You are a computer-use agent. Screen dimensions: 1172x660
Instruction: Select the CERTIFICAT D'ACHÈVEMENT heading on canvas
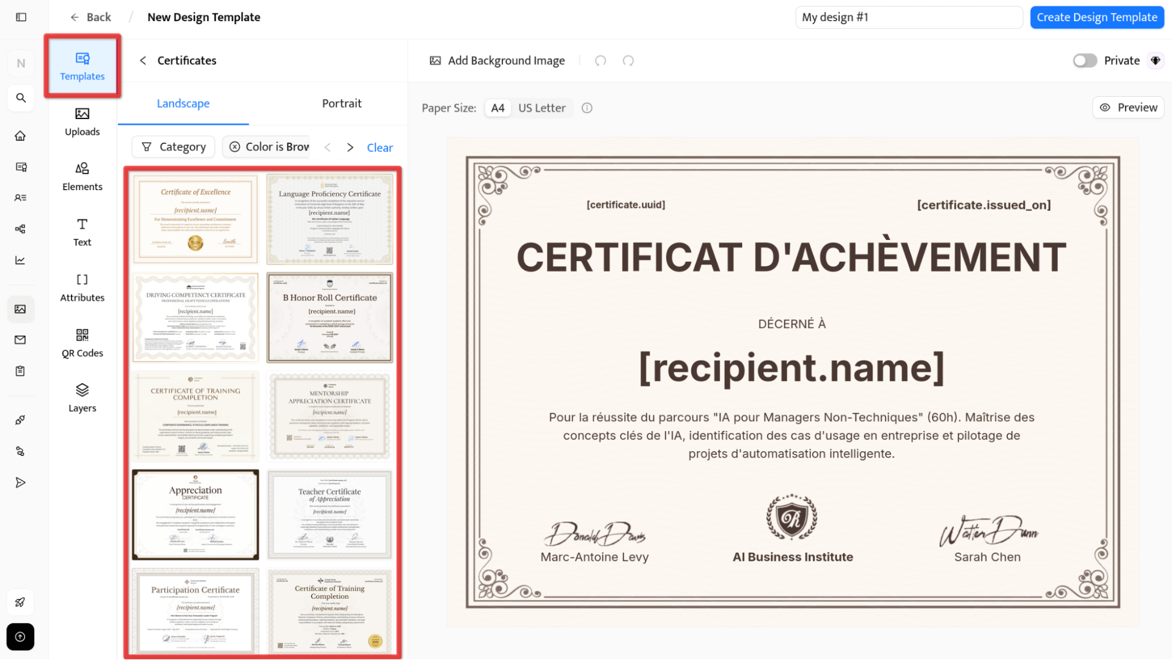(791, 256)
